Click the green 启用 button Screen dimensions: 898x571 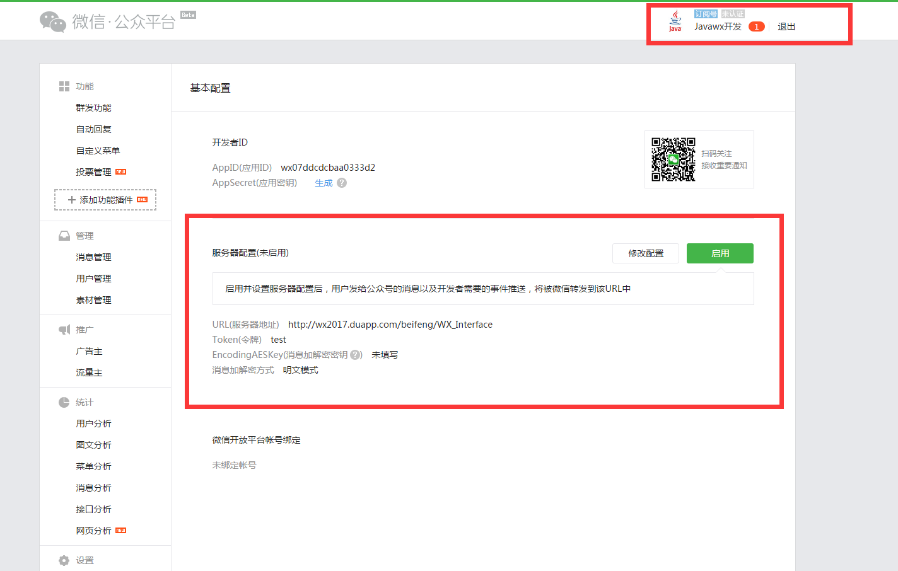pos(720,253)
